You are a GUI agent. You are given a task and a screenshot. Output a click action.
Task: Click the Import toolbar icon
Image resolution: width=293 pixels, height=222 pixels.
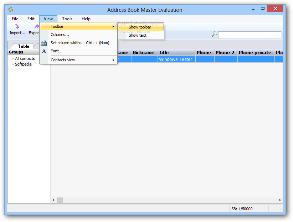(x=17, y=26)
